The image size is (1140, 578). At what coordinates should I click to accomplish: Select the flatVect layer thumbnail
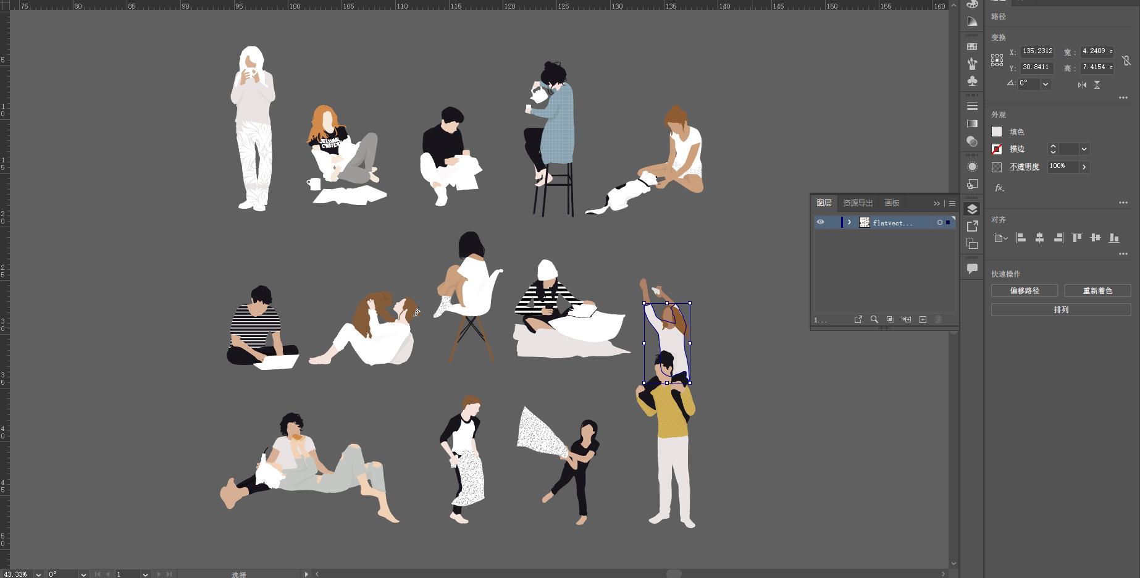(x=865, y=222)
